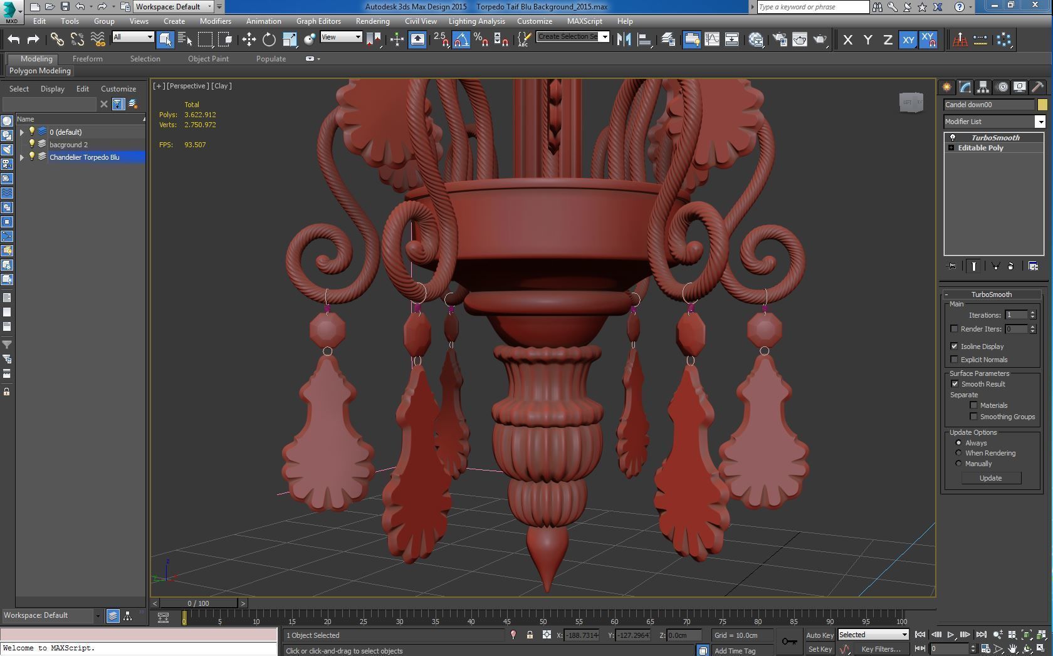
Task: Open the Mirror tool
Action: pyautogui.click(x=624, y=39)
